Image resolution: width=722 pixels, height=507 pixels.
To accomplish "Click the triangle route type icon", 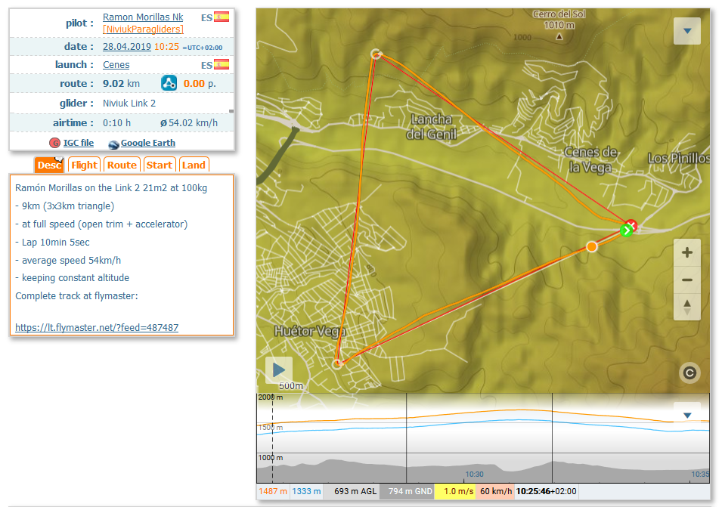I will point(169,84).
